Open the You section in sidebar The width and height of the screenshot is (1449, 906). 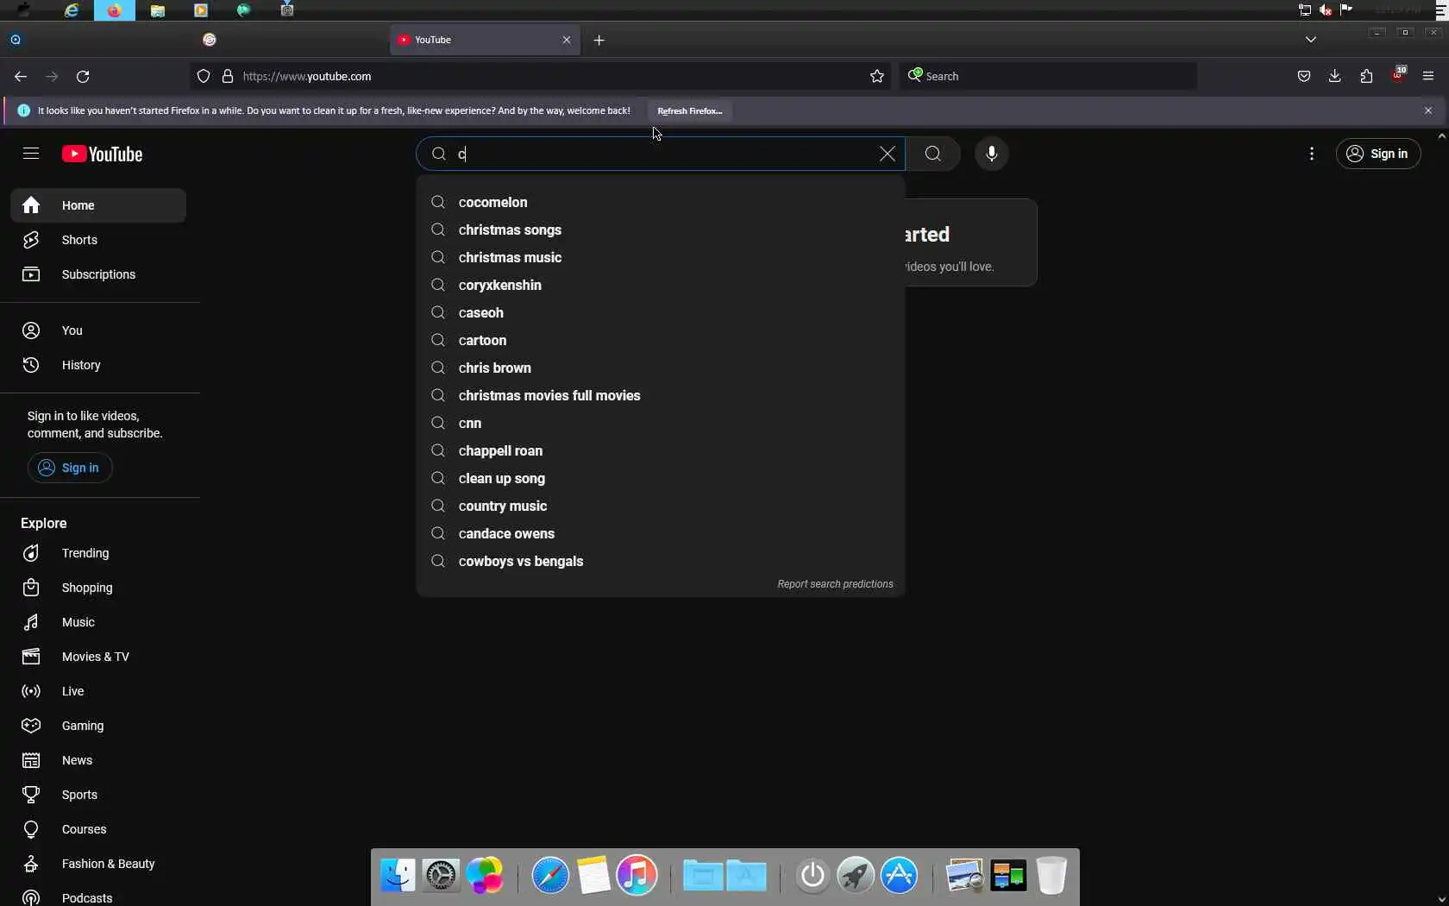98,330
